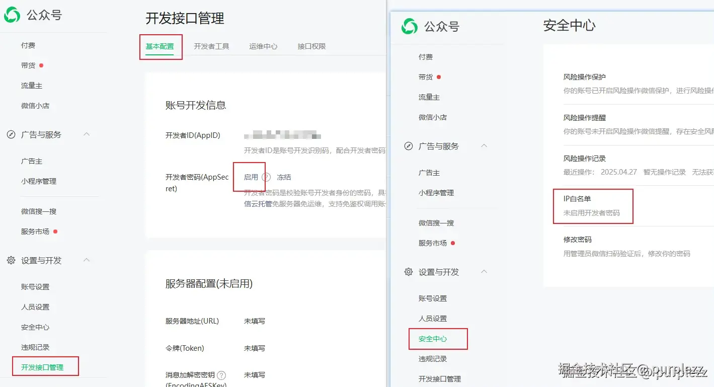Open the IP白名单 row
The width and height of the screenshot is (714, 387).
pos(639,206)
